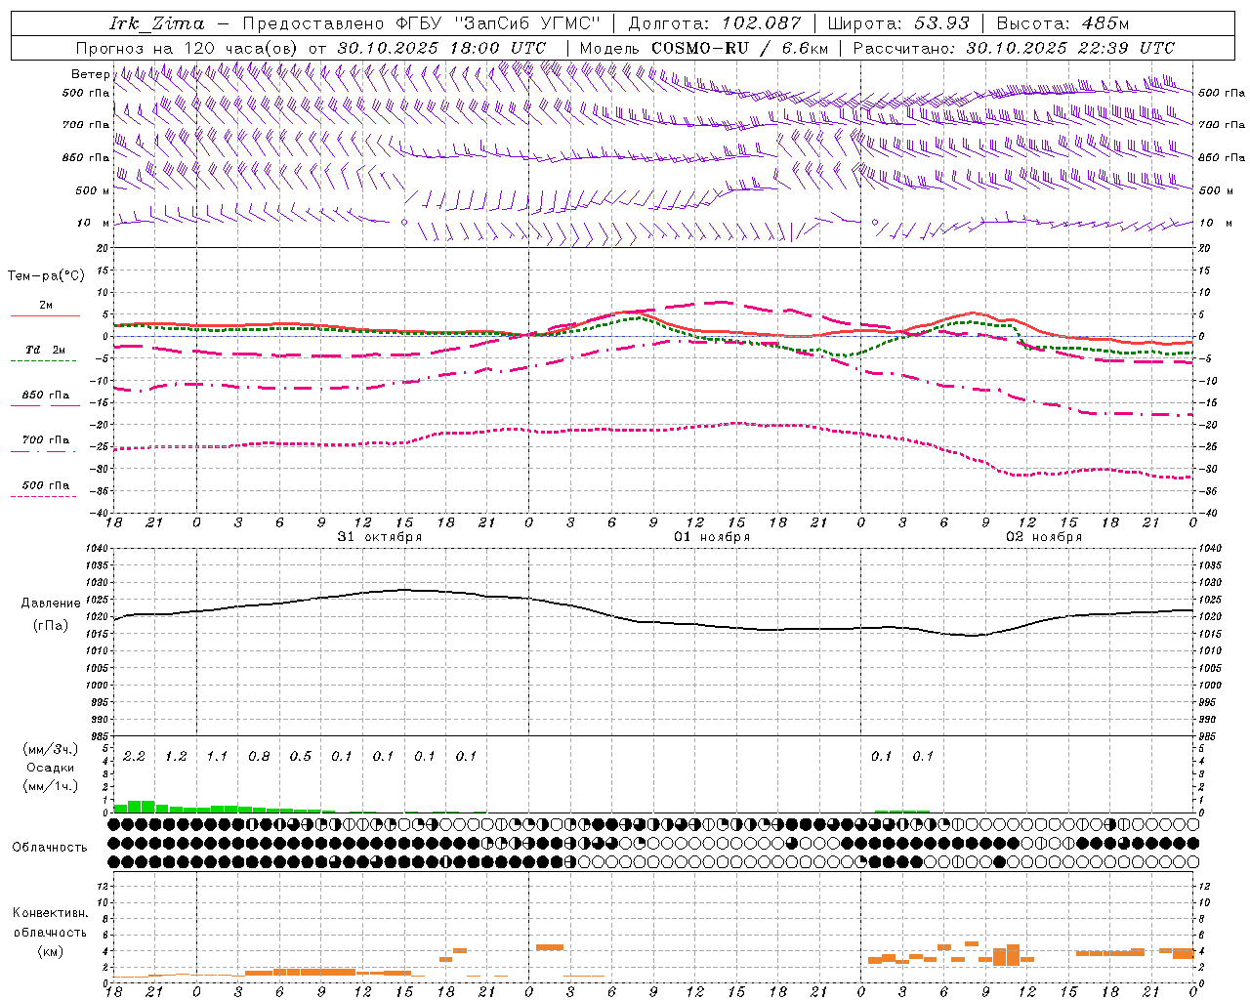Screen dimensions: 1250x1000
Task: Click the 2.2 precipitation amount value
Action: click(134, 756)
